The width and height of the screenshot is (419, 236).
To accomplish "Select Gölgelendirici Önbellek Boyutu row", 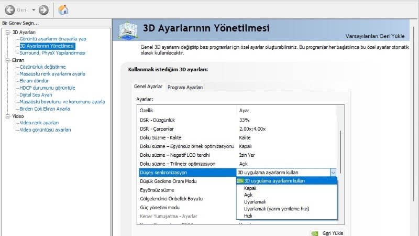I will [x=188, y=199].
